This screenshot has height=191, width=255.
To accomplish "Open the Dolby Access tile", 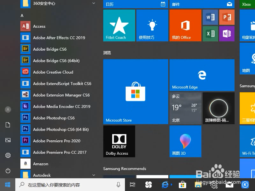I will [x=119, y=141].
